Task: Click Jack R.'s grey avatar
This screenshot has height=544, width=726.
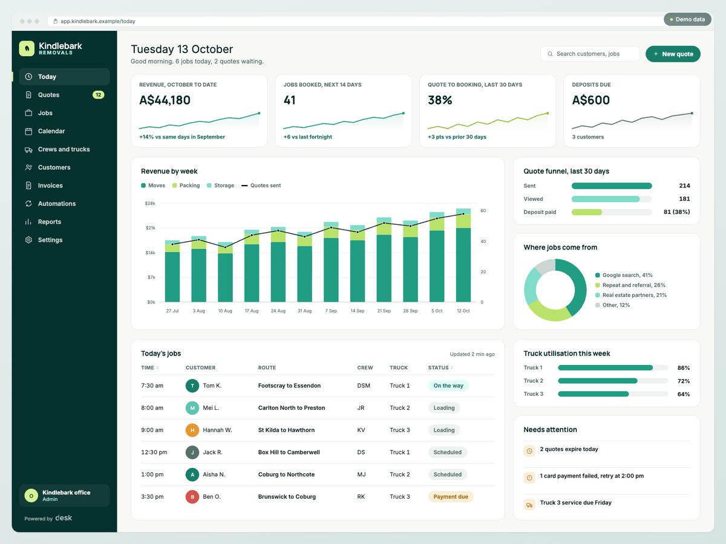Action: tap(192, 452)
